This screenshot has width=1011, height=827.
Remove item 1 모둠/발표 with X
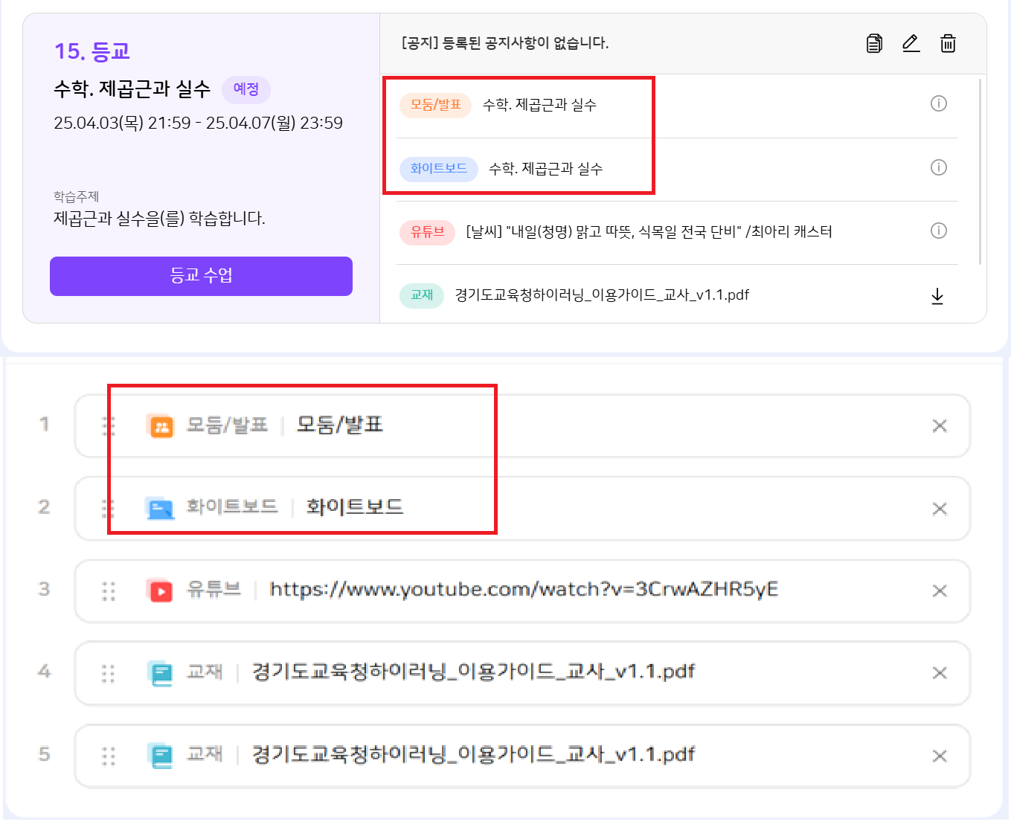pos(940,426)
